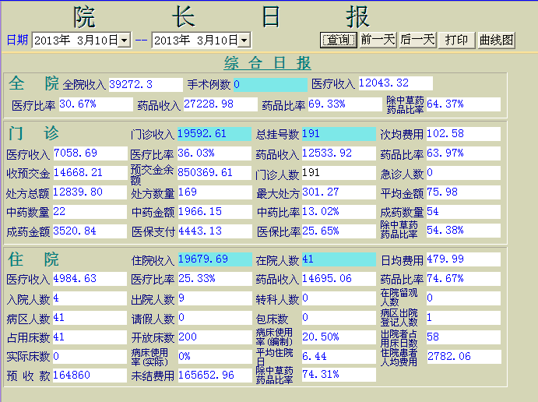538x402 pixels.
Task: Advance to next day with 后一天
Action: 417,41
